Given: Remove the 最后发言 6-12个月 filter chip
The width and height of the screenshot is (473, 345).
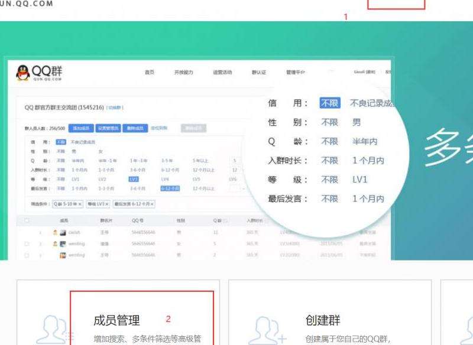Looking at the screenshot, I should click(x=152, y=204).
